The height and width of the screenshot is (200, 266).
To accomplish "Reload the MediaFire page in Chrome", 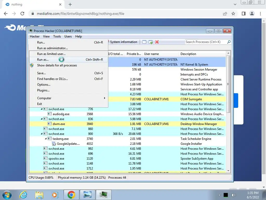I will [x=22, y=14].
